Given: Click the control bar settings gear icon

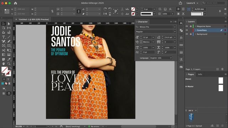Looking at the screenshot, I should tap(225, 9).
